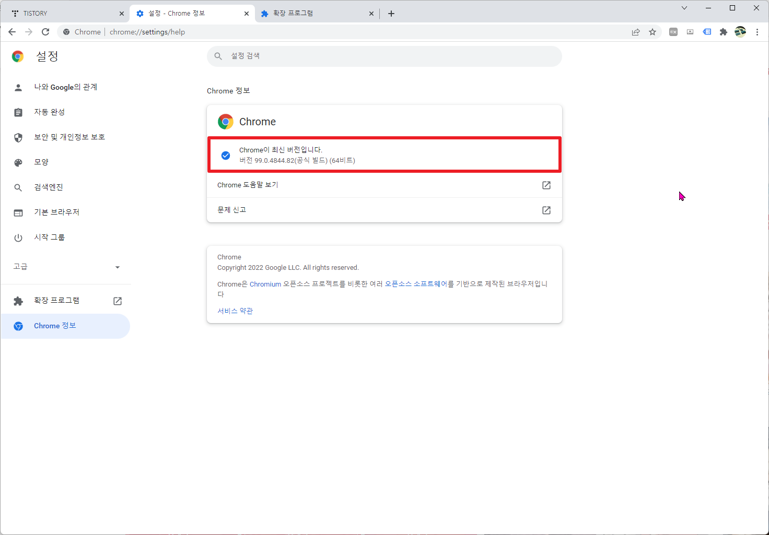The width and height of the screenshot is (769, 535).
Task: Switch to the 확장 프로그램 tab
Action: (x=317, y=14)
